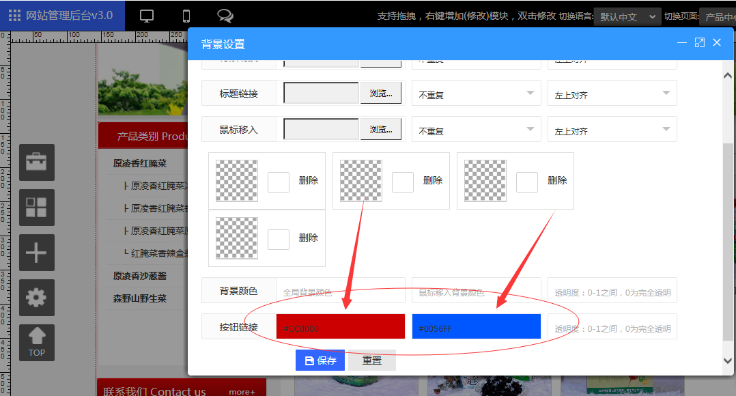The image size is (736, 396).
Task: Delete the first checkered background image
Action: pos(309,180)
